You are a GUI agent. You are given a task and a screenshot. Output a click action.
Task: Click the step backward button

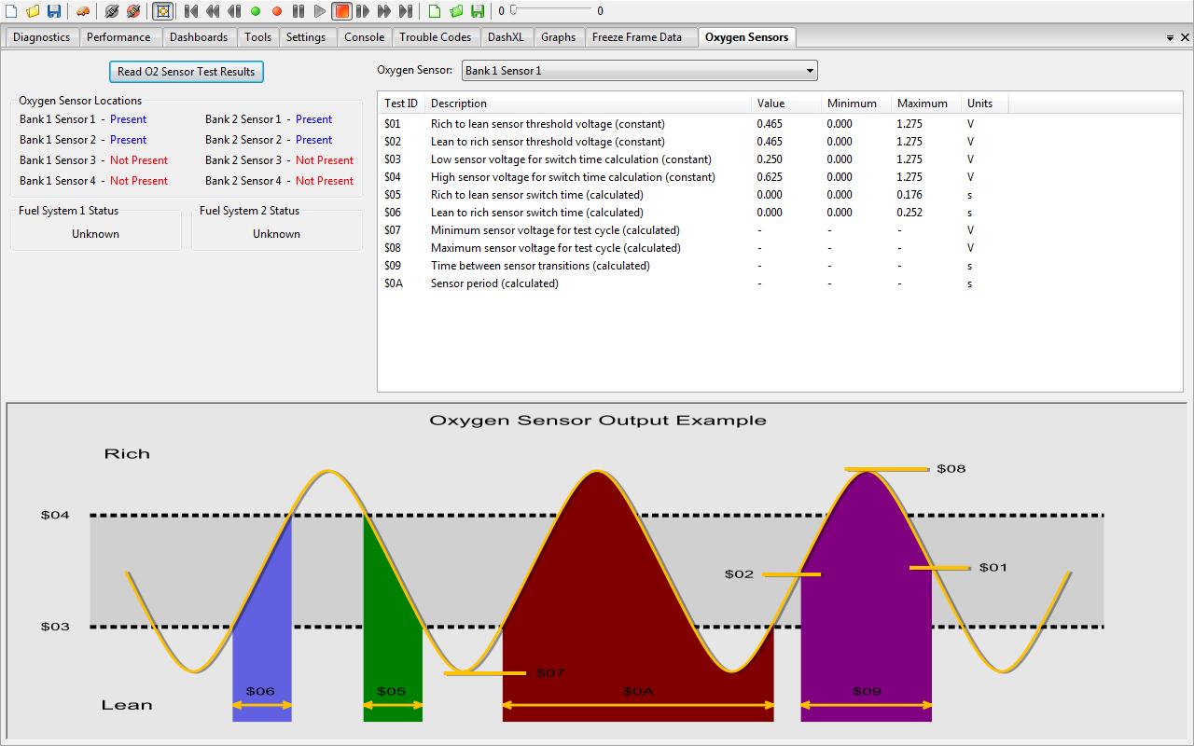234,11
